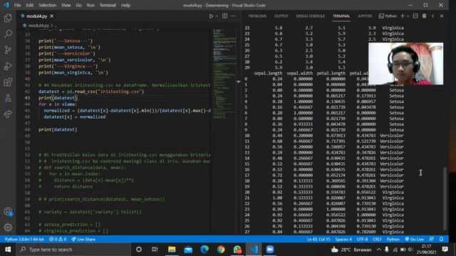This screenshot has height=256, width=456.
Task: Open the Selection menu
Action: click(48, 5)
